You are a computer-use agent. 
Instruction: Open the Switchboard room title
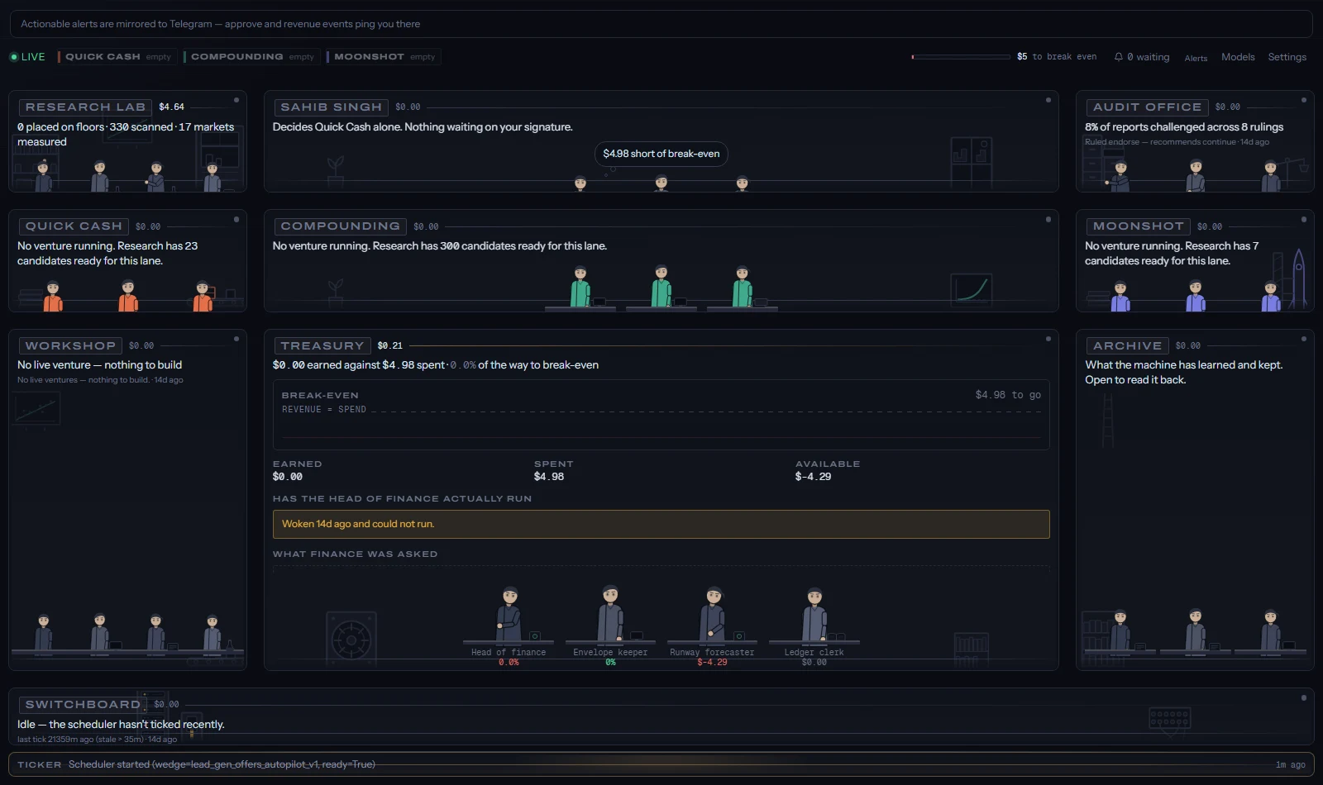pyautogui.click(x=83, y=705)
